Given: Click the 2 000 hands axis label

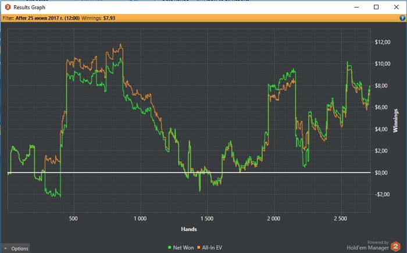Looking at the screenshot, I should (274, 219).
